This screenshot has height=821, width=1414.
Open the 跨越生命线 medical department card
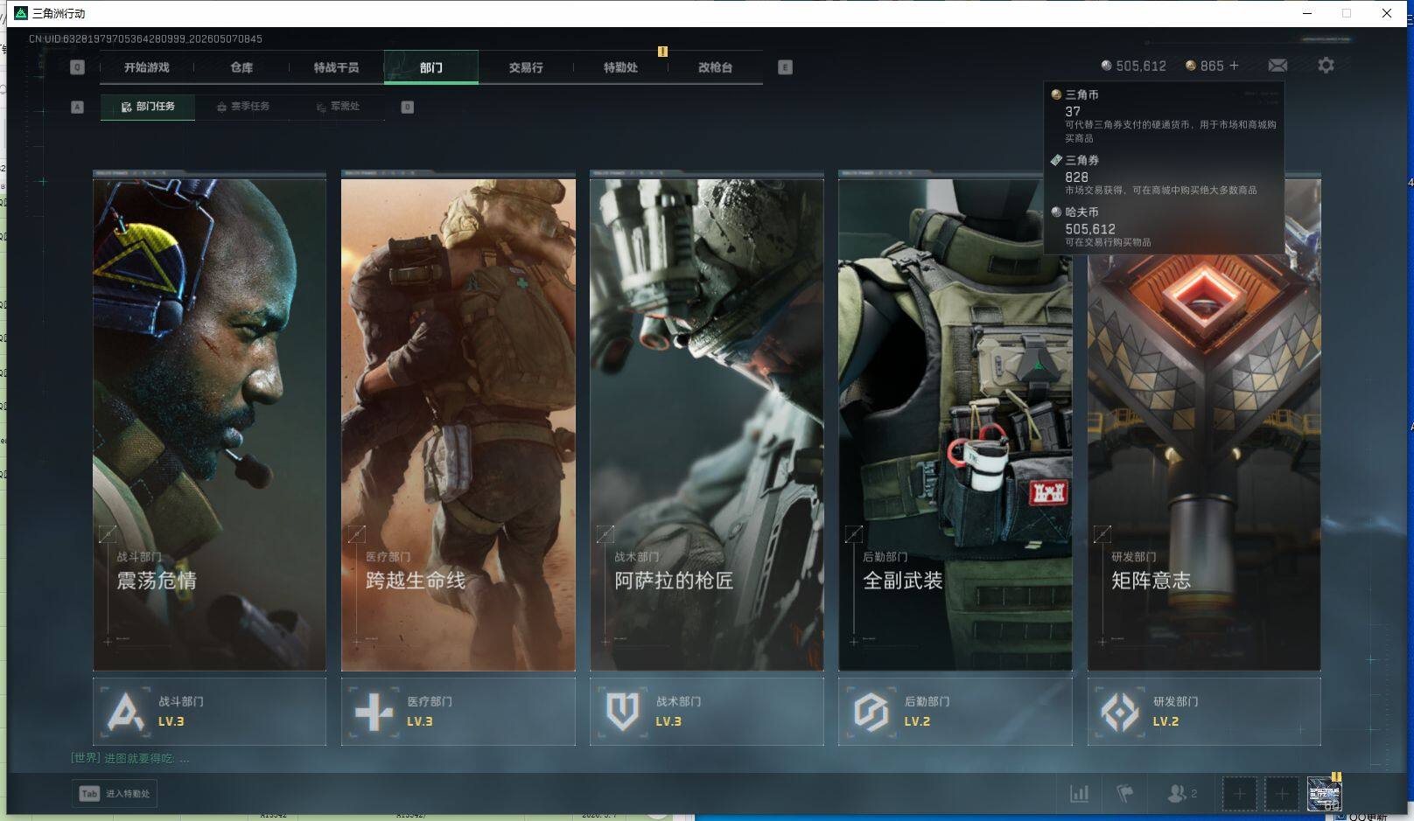pos(458,424)
